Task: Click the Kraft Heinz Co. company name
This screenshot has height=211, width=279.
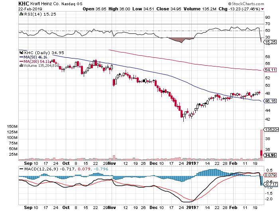Action: (x=45, y=4)
